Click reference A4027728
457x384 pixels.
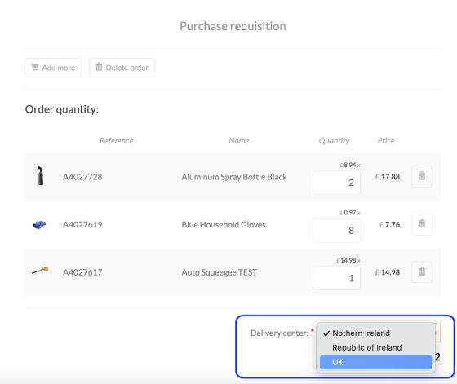point(82,177)
